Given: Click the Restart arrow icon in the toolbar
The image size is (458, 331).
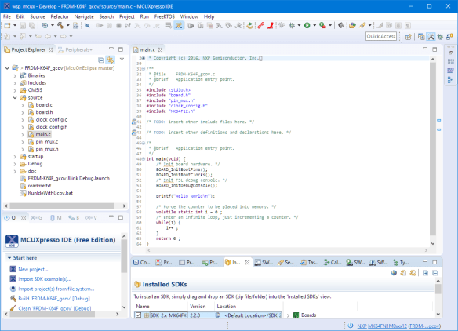Looking at the screenshot, I should click(249, 25).
